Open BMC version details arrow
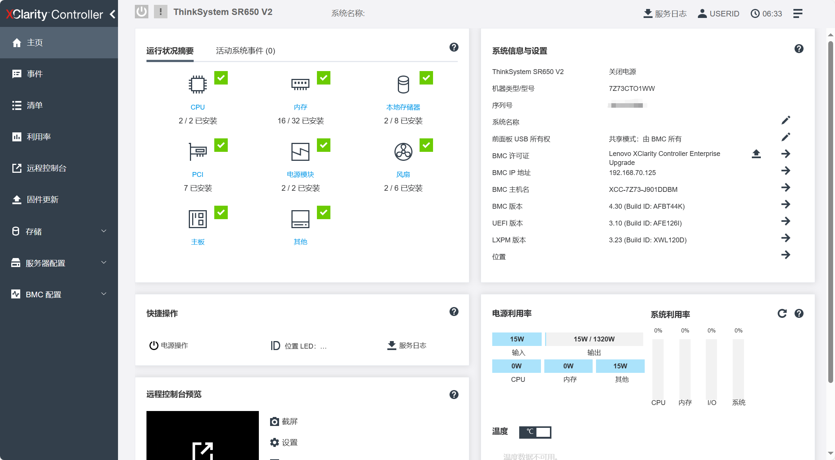This screenshot has width=835, height=460. coord(786,204)
